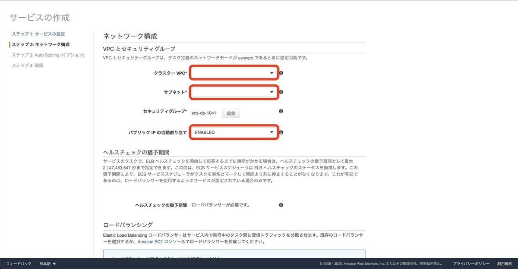Viewport: 518px width, 269px height.
Task: Click the 編集 button for security group
Action: coord(231,113)
